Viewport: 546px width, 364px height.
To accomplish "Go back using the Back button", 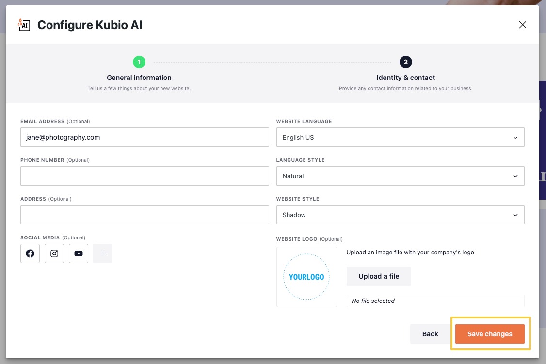I will pyautogui.click(x=430, y=334).
